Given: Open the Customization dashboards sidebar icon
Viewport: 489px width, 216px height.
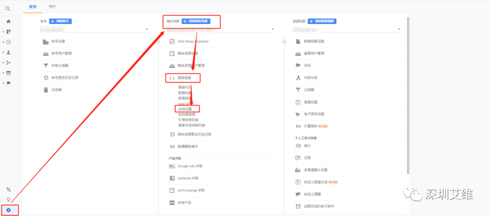Looking at the screenshot, I should [x=9, y=32].
